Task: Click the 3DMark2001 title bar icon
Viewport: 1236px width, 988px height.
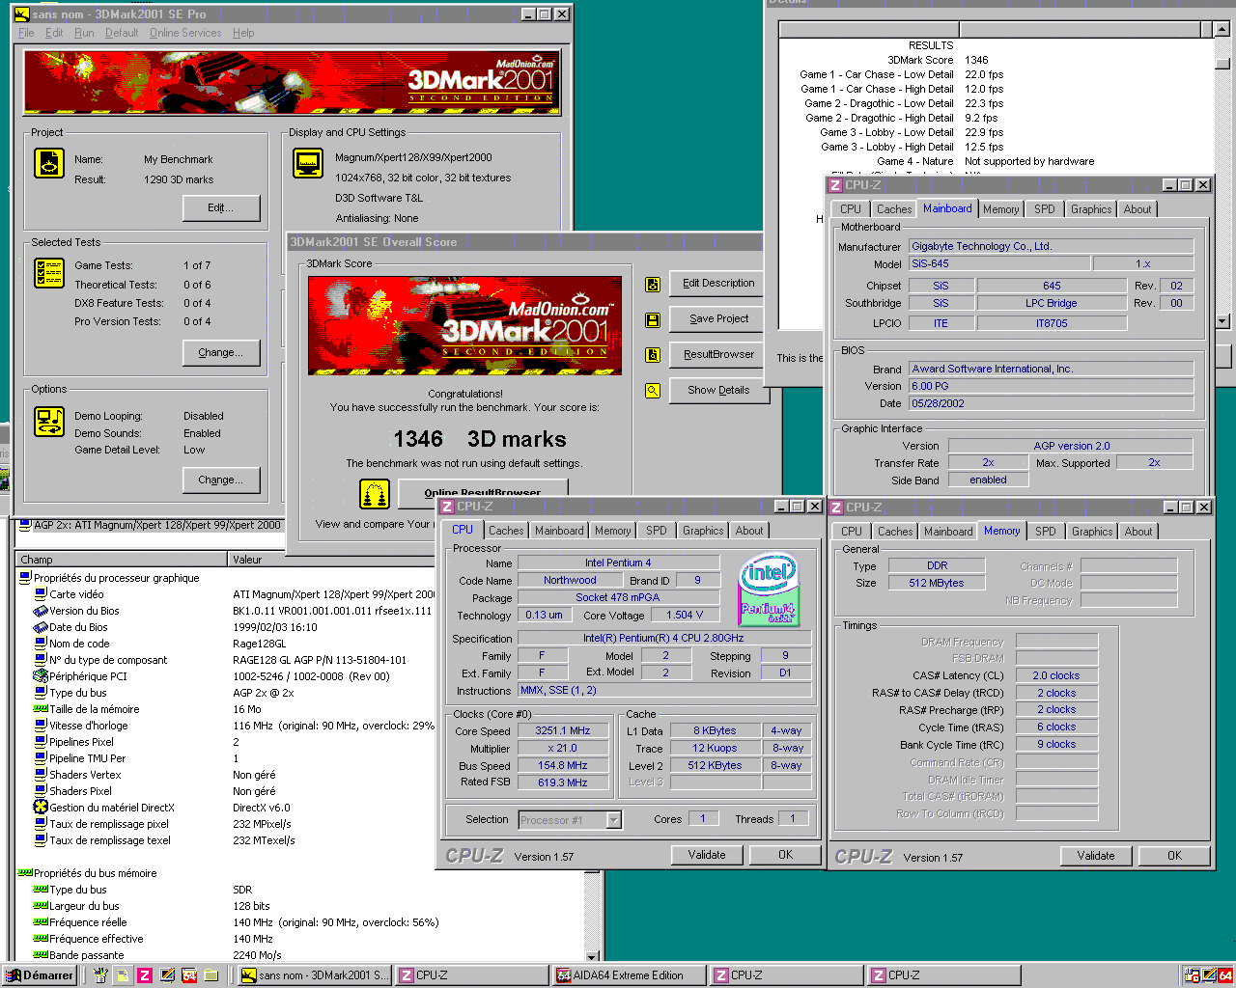Action: pyautogui.click(x=22, y=14)
